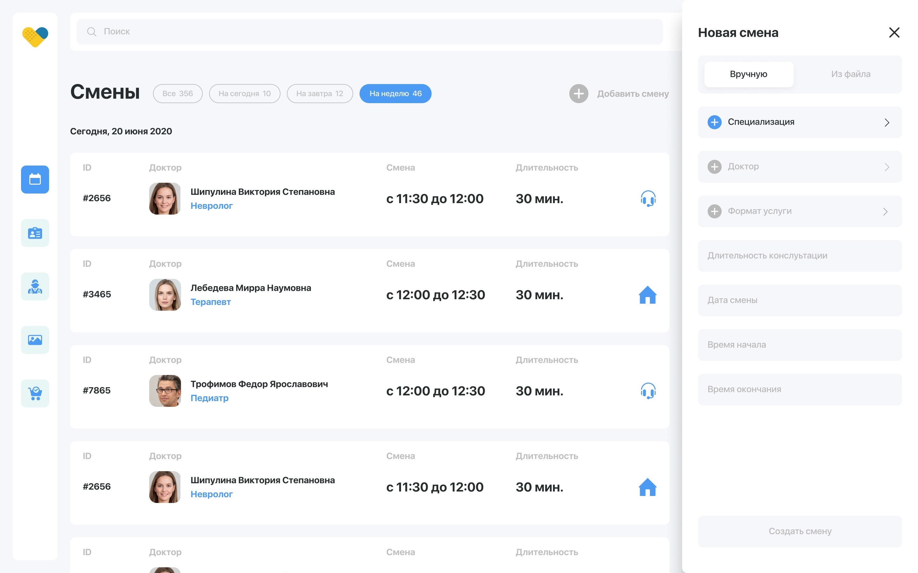This screenshot has width=918, height=573.
Task: Open the ID card sidebar icon
Action: pyautogui.click(x=35, y=233)
